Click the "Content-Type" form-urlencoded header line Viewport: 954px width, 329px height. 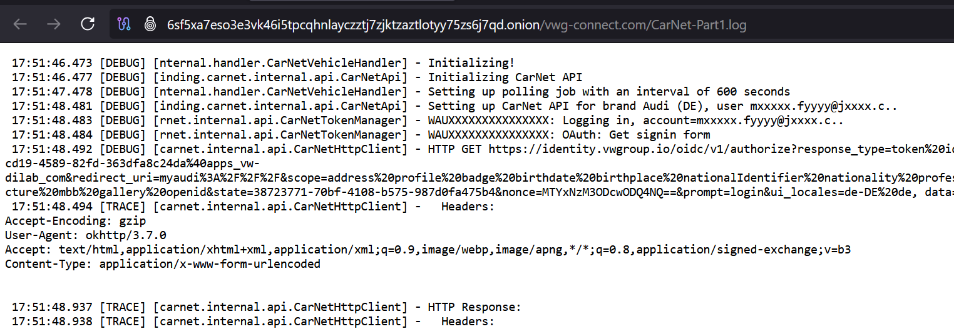pyautogui.click(x=163, y=263)
